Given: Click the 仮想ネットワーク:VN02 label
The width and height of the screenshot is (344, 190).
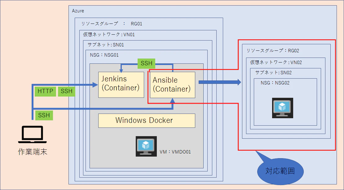Looking at the screenshot, I should 276,63.
